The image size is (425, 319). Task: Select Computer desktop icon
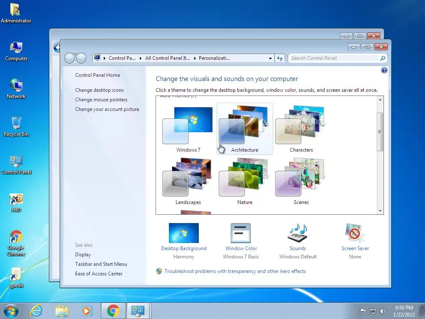coord(16,51)
